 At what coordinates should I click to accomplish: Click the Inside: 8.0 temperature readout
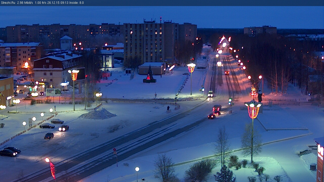point(76,3)
